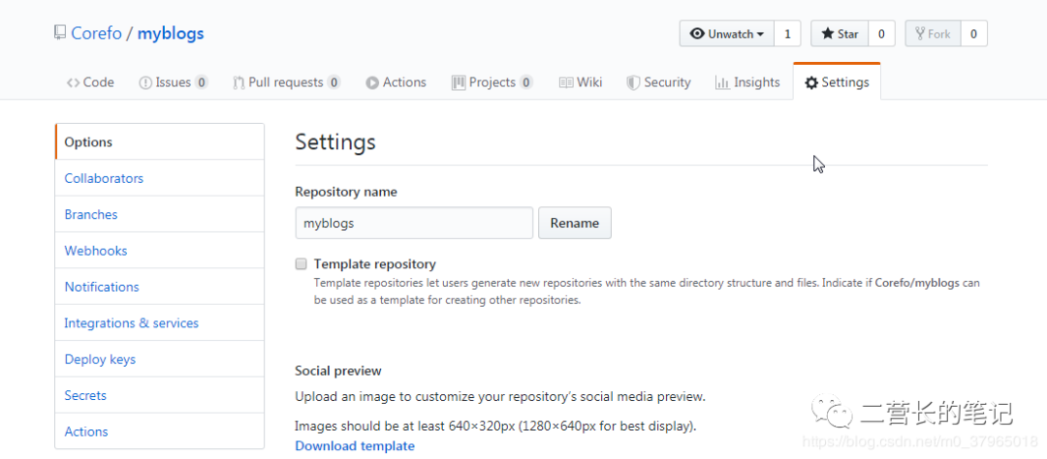Enable the Template repository checkbox
This screenshot has height=459, width=1047.
point(301,264)
